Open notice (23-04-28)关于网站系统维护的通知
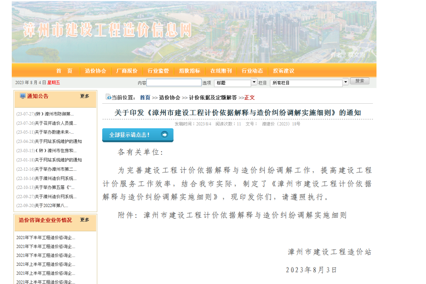 pyautogui.click(x=49, y=141)
